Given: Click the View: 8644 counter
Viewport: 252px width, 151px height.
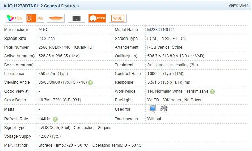Looking at the screenshot, I should pos(238,5).
